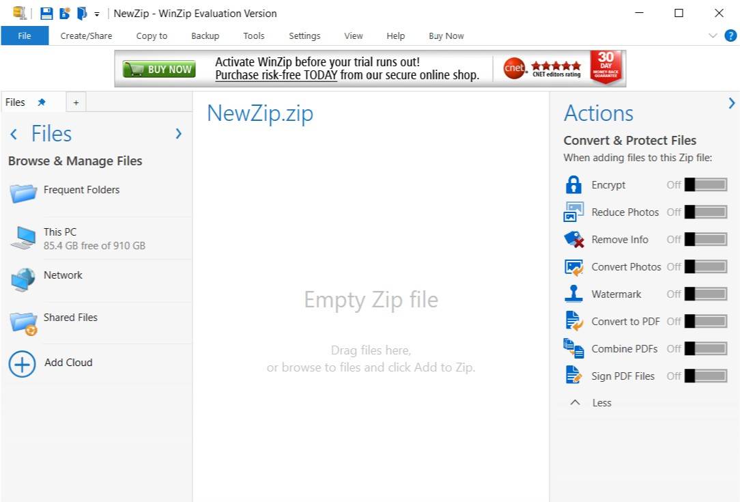Image resolution: width=740 pixels, height=502 pixels.
Task: Click the Reduce Photos icon
Action: point(573,212)
